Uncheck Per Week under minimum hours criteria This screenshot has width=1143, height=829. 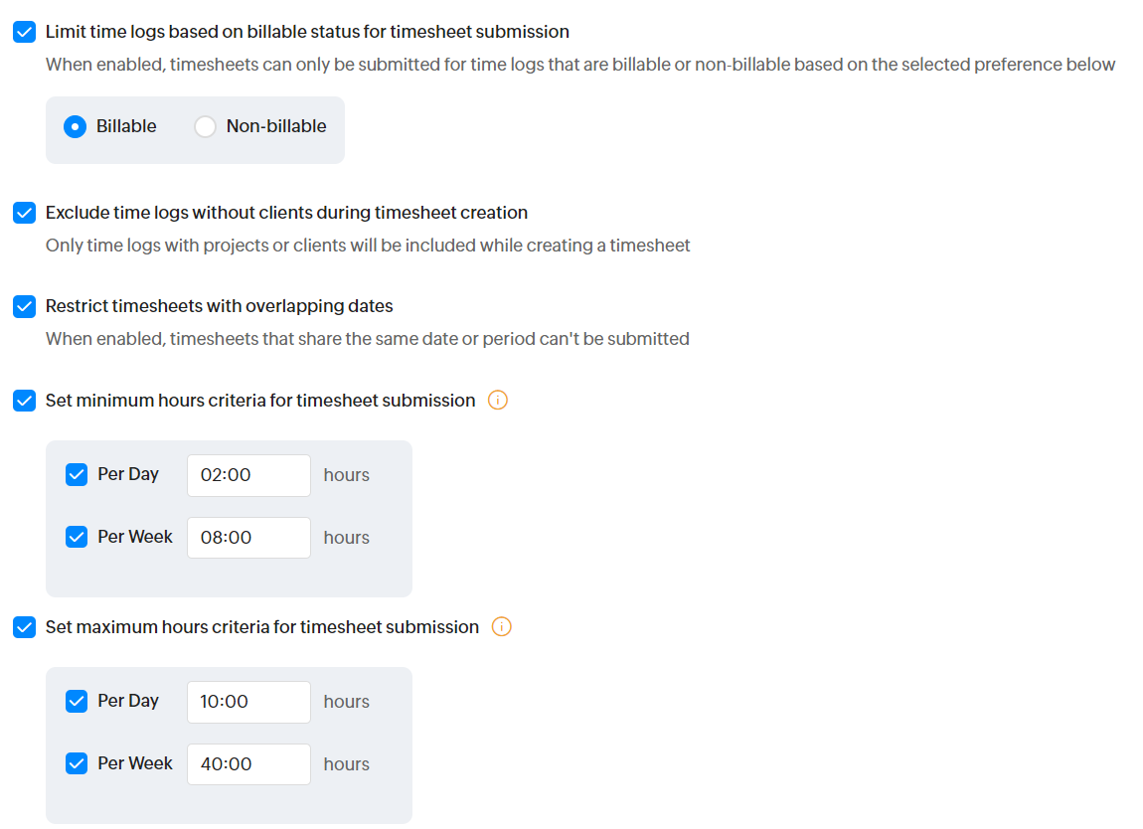pos(77,538)
